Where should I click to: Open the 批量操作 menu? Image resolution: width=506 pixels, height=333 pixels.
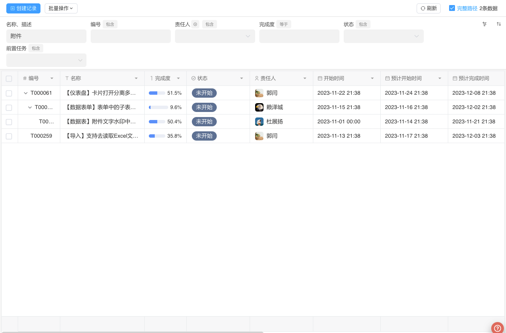click(x=61, y=8)
